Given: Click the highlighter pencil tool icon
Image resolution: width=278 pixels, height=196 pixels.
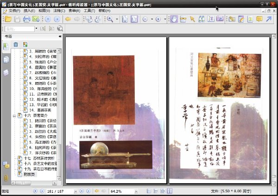Looking at the screenshot, I should tap(232, 19).
